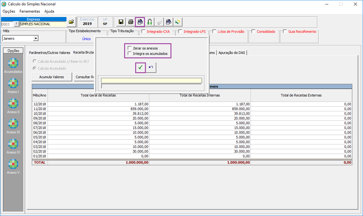Click the Acumula Valores button

[52, 77]
